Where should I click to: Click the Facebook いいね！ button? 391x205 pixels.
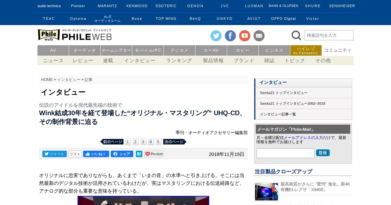96,154
